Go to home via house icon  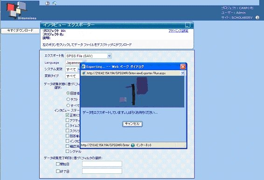click(55, 3)
